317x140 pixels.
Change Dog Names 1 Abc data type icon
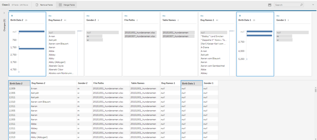pos(202,16)
